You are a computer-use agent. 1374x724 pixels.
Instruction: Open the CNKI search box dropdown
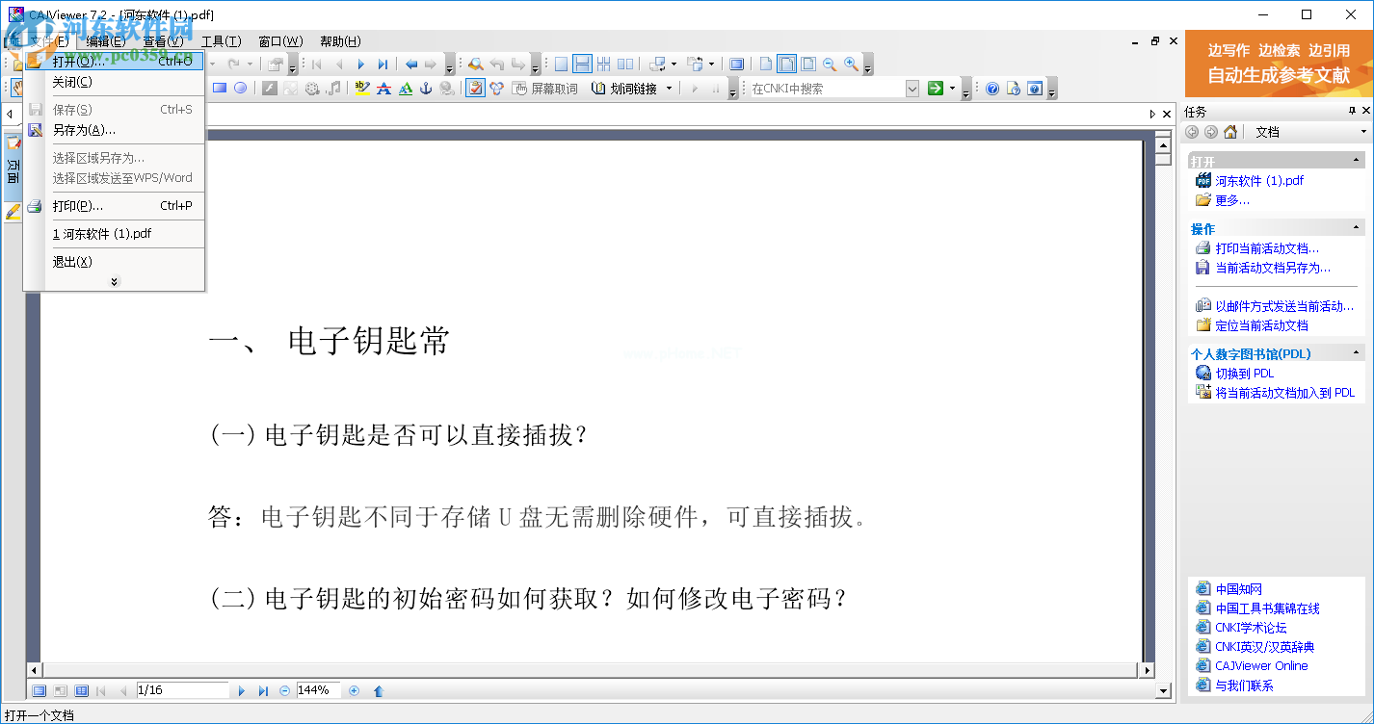click(912, 88)
